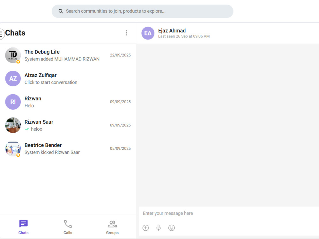Click the AZ avatar circle
Image resolution: width=319 pixels, height=239 pixels.
pos(13,79)
